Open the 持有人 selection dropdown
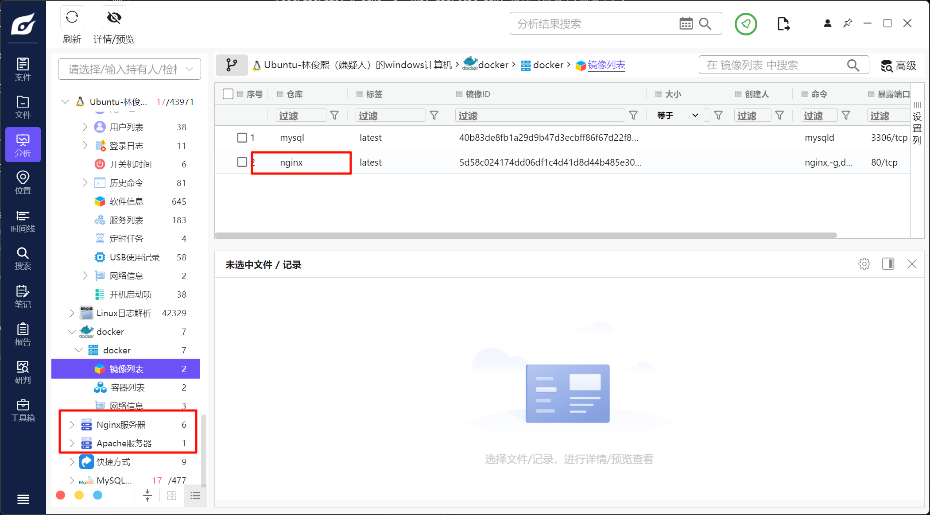 click(129, 69)
